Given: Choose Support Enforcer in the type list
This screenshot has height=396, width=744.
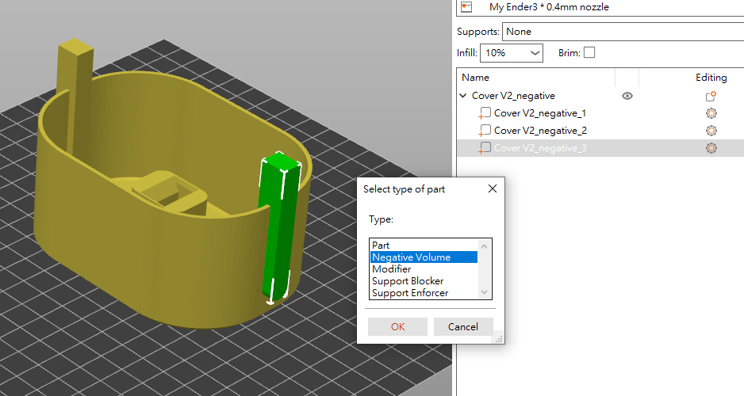Looking at the screenshot, I should (x=424, y=293).
